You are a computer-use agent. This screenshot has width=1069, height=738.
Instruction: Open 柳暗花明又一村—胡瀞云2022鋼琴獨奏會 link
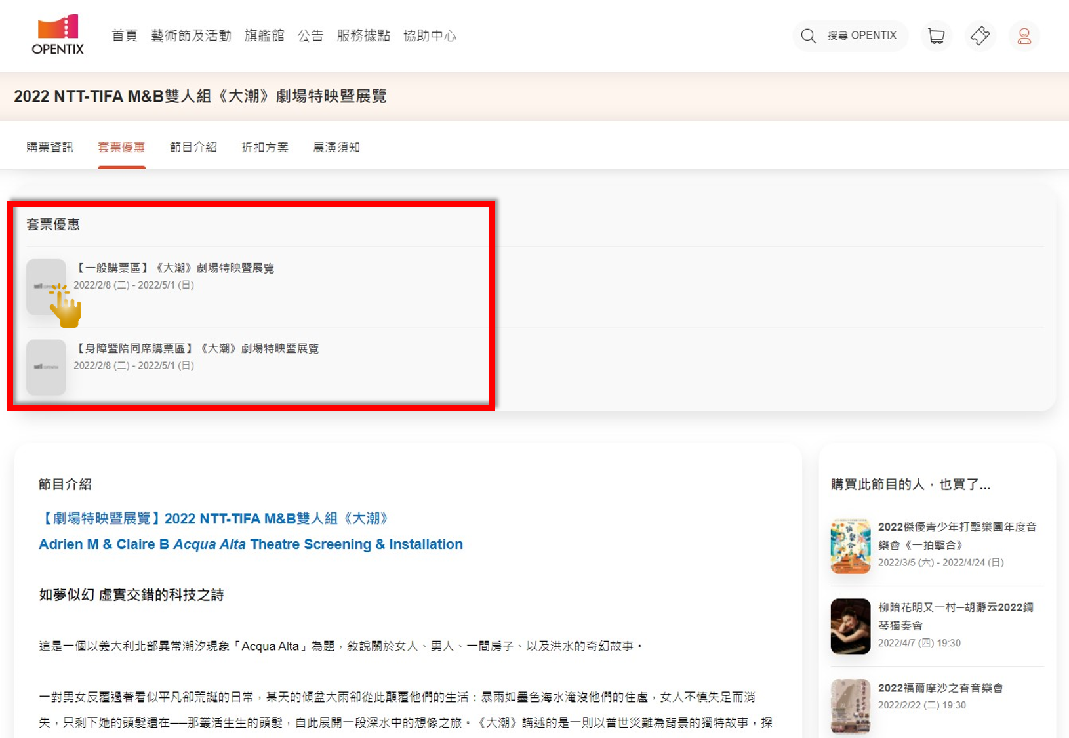click(956, 616)
